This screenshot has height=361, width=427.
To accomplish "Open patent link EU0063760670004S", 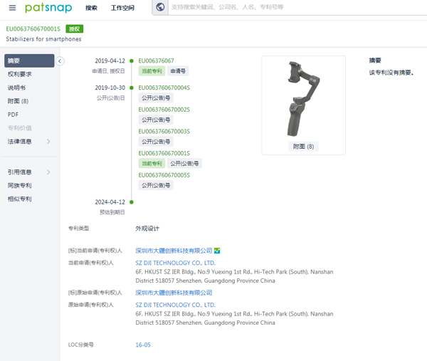I will pos(164,88).
